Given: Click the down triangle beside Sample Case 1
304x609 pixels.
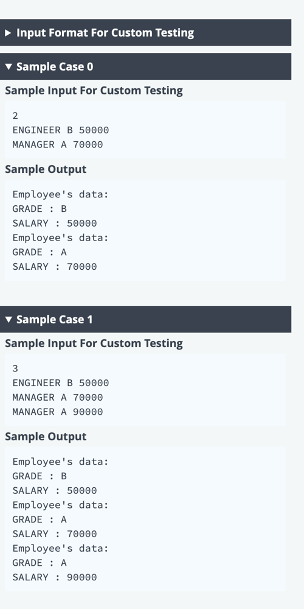Looking at the screenshot, I should point(9,320).
